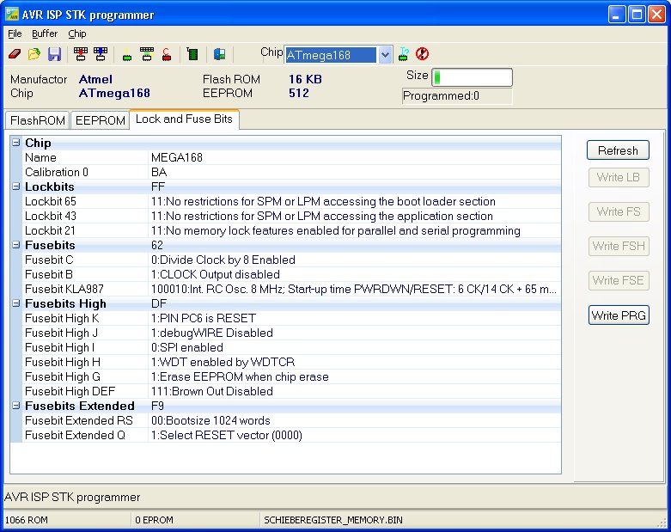The image size is (671, 532).
Task: Open the Chip selection dropdown
Action: click(x=385, y=54)
